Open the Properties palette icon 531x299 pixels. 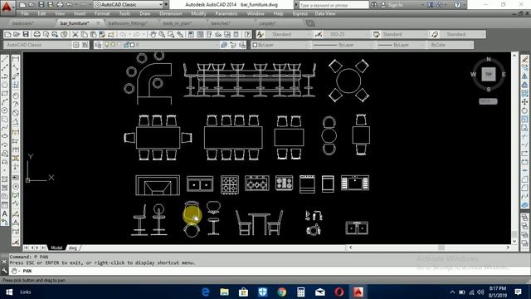(191, 34)
